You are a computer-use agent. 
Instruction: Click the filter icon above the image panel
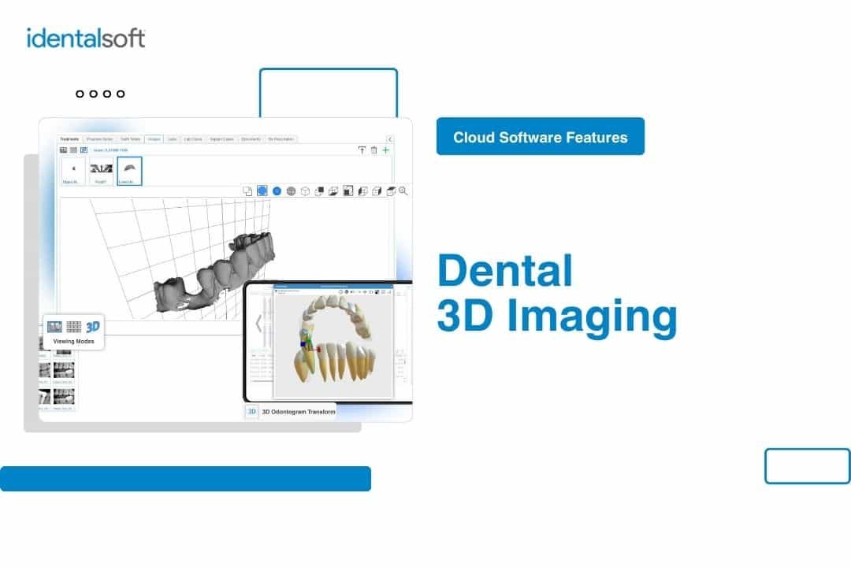(x=361, y=149)
